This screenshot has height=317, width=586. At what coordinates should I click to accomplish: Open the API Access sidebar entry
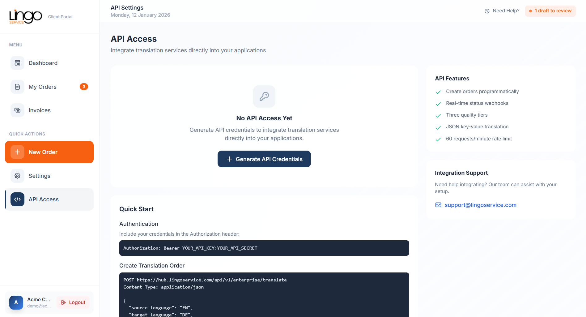pos(44,199)
